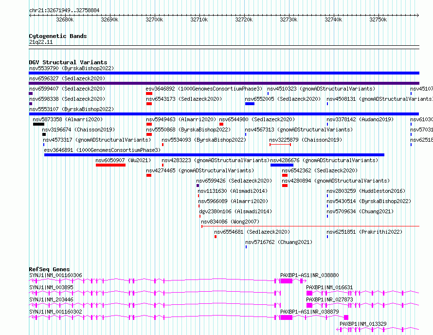433x335 pixels.
Task: Click the chr21:32671949..32758884 coordinate label
Action: pyautogui.click(x=64, y=11)
